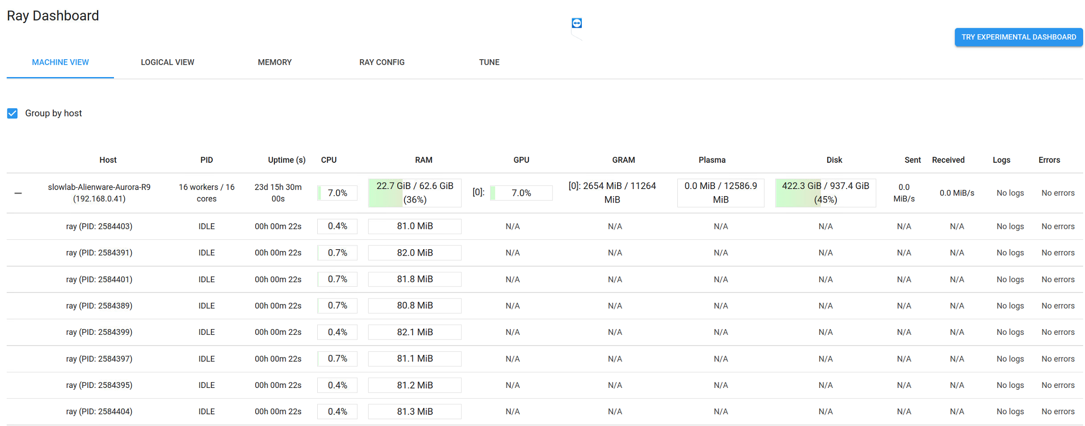Click the 81.0 MiB RAM cell
1085x426 pixels.
(415, 226)
